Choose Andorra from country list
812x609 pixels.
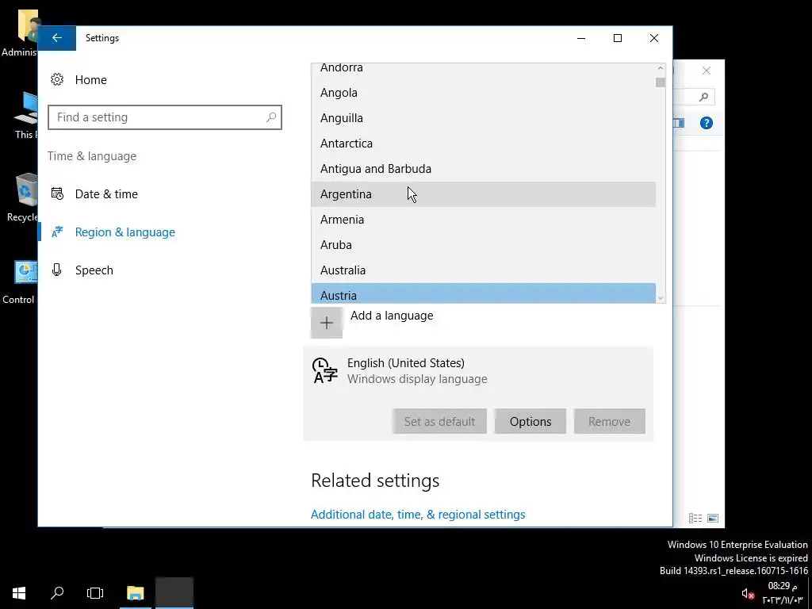coord(483,70)
